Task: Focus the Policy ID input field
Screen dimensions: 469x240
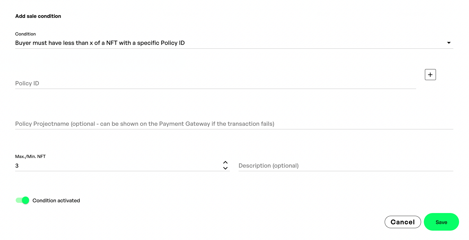Action: pyautogui.click(x=215, y=83)
